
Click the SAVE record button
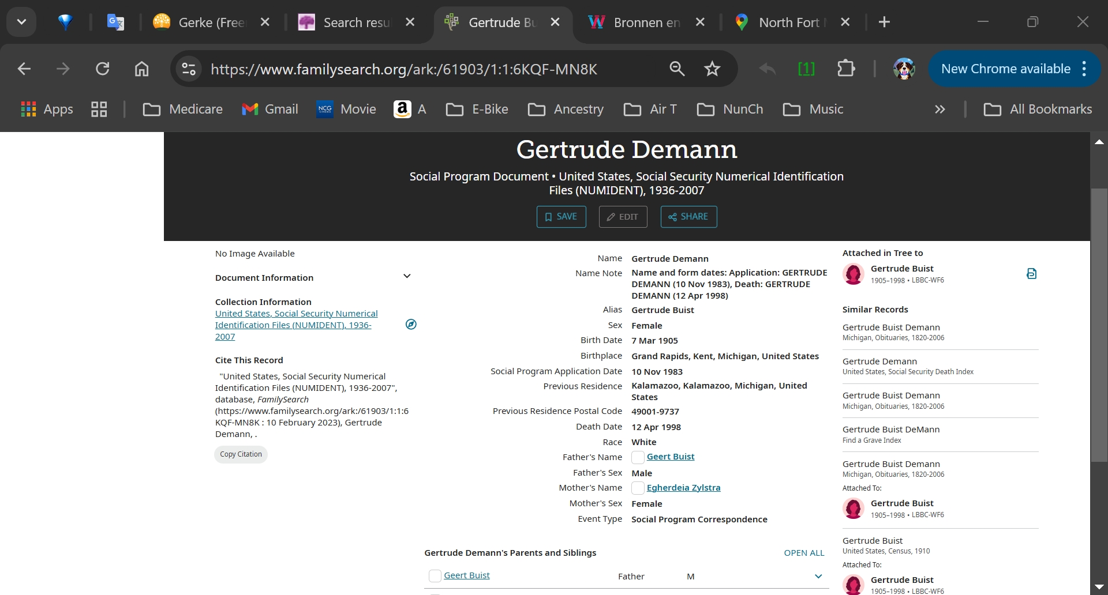click(x=562, y=217)
